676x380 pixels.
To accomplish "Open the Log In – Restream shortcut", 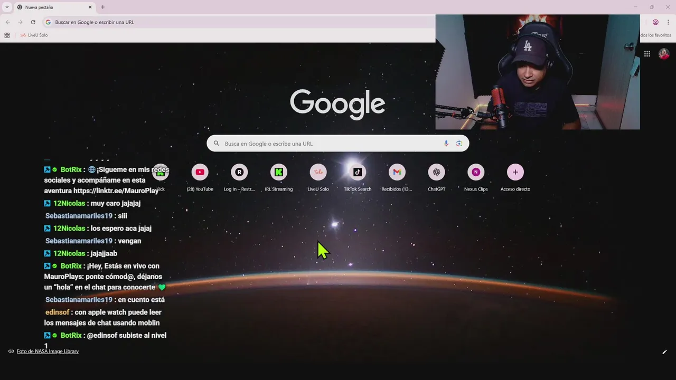I will click(x=239, y=178).
